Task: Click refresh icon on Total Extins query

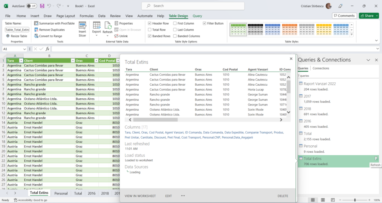Action: [x=376, y=159]
